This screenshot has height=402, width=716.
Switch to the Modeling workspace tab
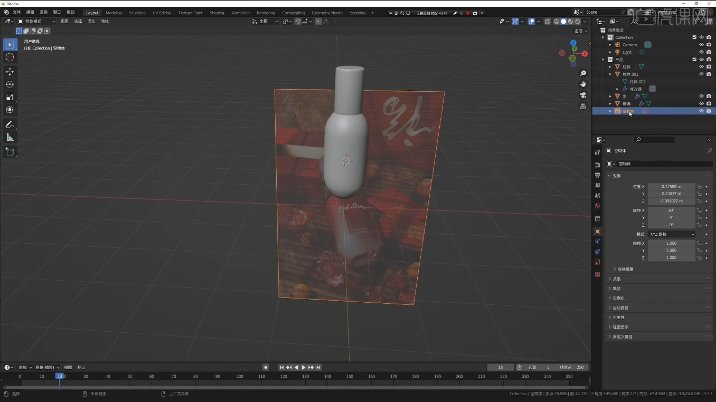pos(114,13)
